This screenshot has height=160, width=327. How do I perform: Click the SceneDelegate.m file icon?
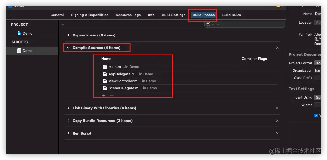pyautogui.click(x=105, y=88)
